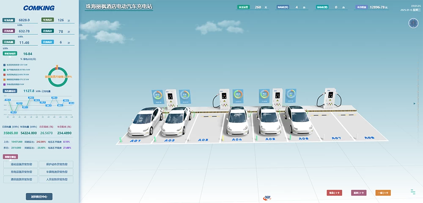Open the menu lines icon at bottom right
This screenshot has width=423, height=203.
tap(413, 192)
